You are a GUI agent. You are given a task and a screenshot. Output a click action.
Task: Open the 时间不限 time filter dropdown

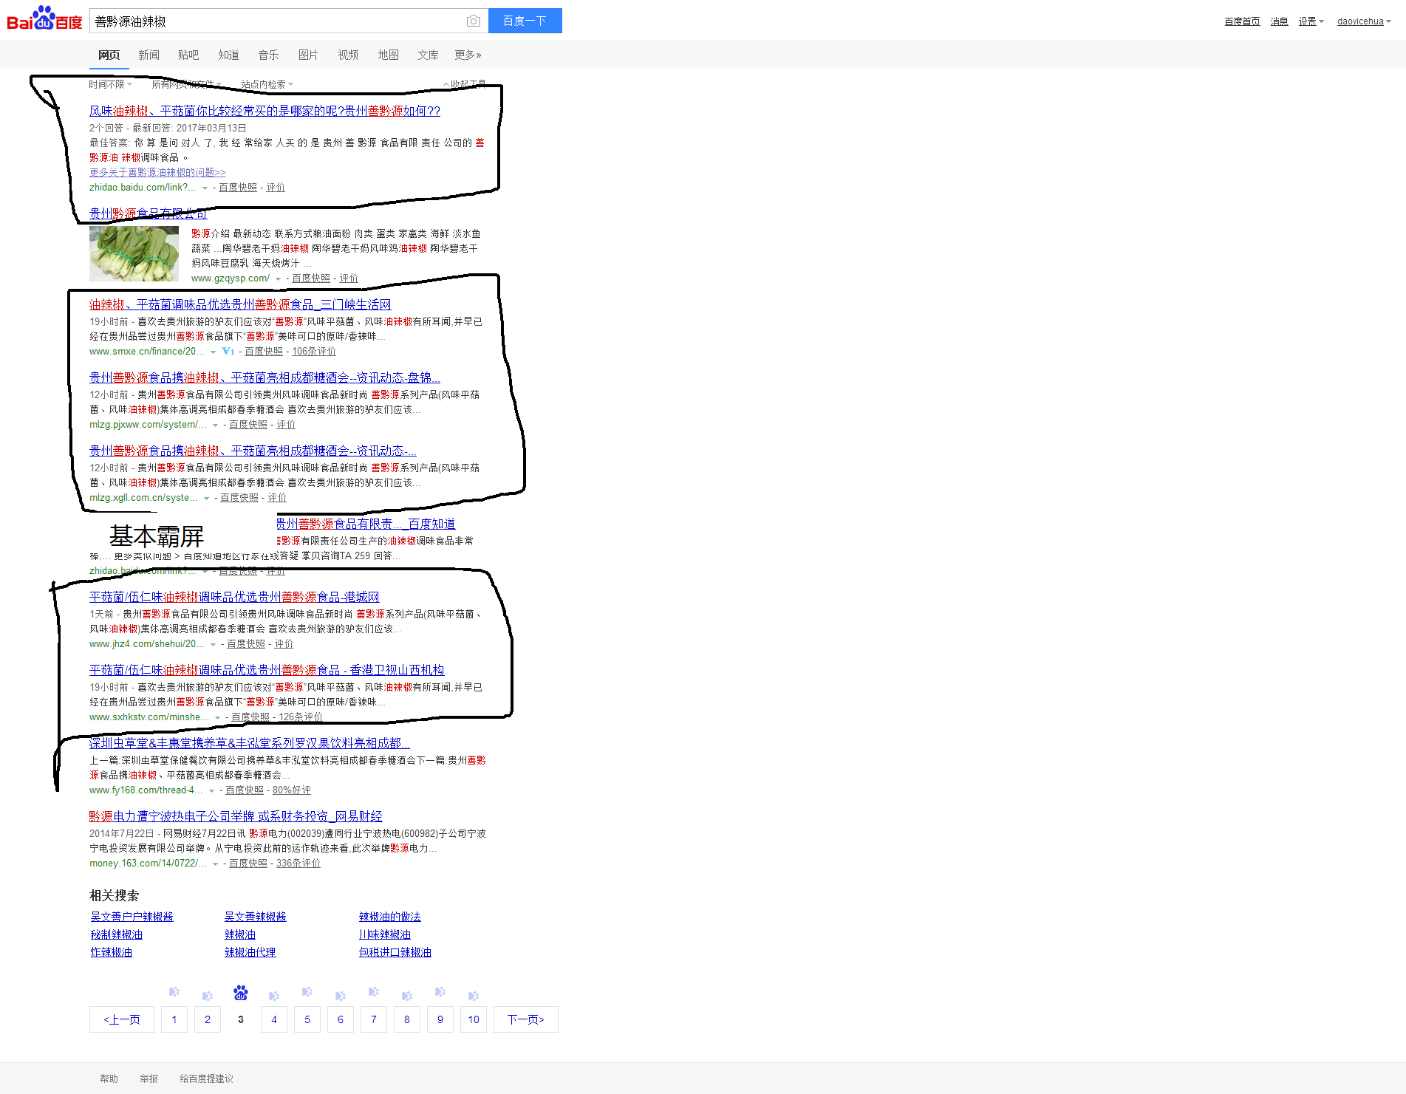(110, 84)
